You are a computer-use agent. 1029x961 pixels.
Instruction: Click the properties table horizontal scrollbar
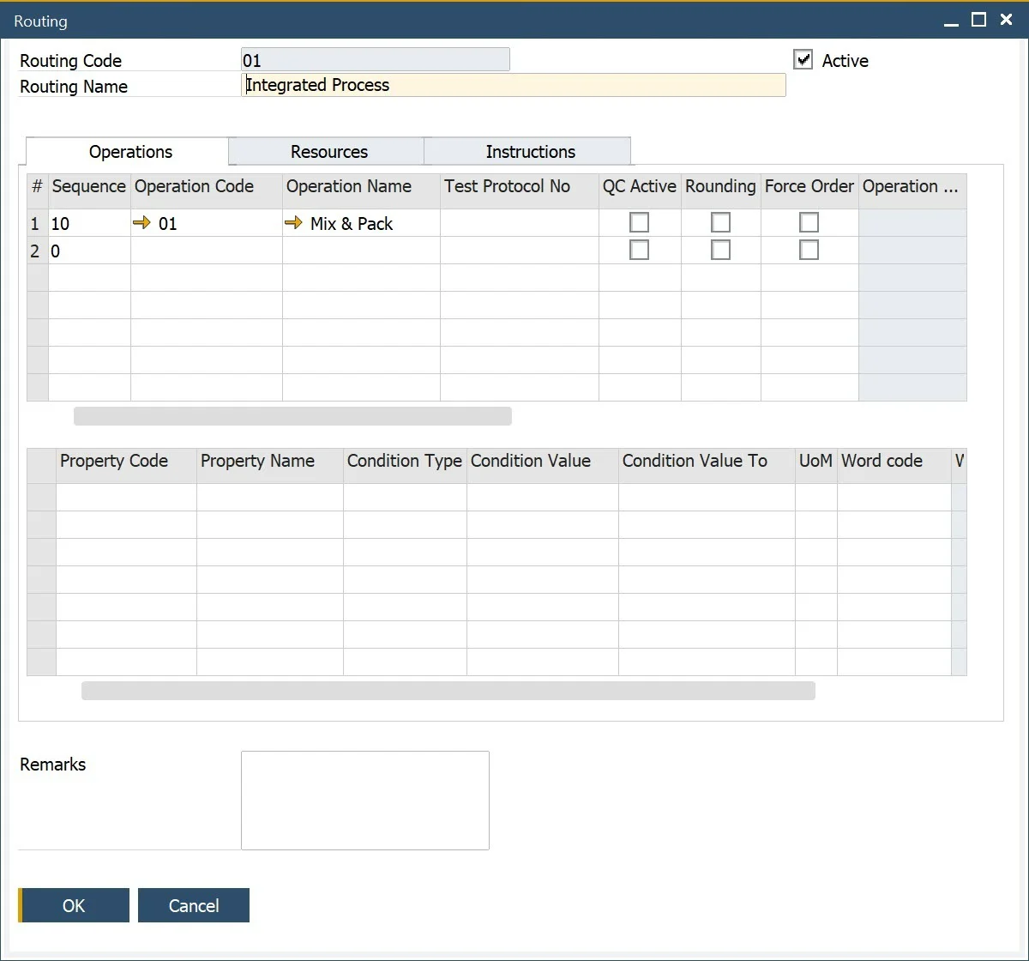coord(448,691)
